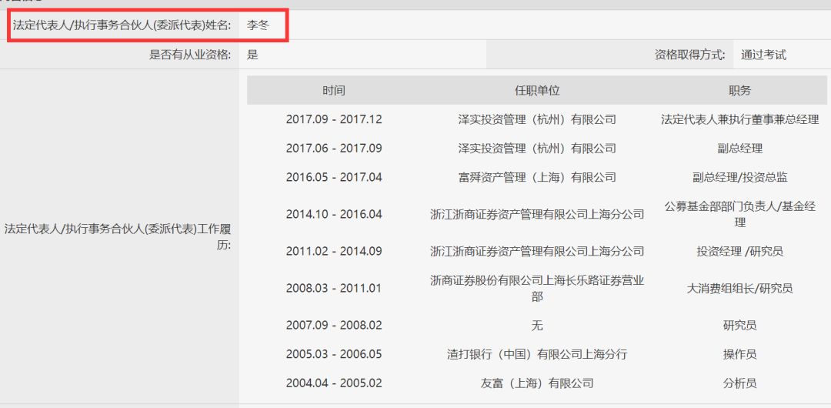
Task: Select the period 2011.02 - 2014.09
Action: (334, 250)
